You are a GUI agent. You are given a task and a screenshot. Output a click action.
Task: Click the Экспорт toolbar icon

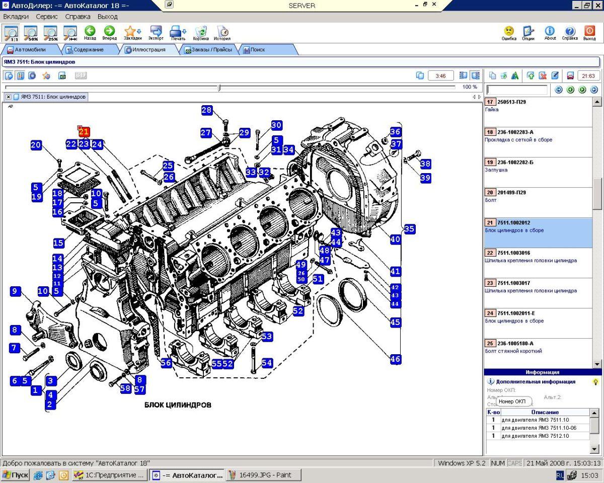(x=156, y=33)
